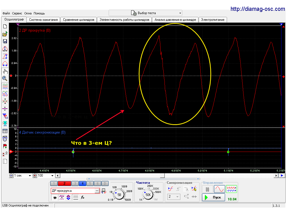Add a red flag marker
The height and width of the screenshot is (209, 289).
tap(5, 146)
